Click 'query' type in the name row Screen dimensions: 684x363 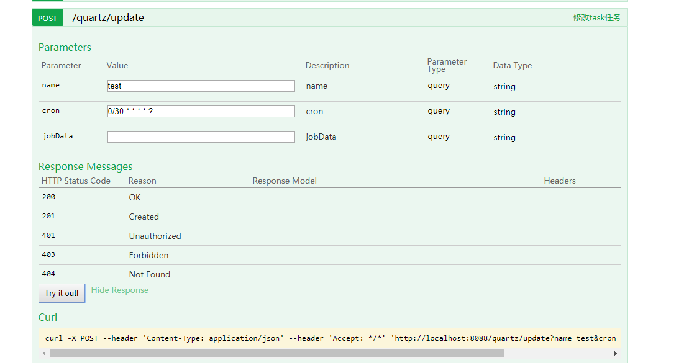pos(439,86)
